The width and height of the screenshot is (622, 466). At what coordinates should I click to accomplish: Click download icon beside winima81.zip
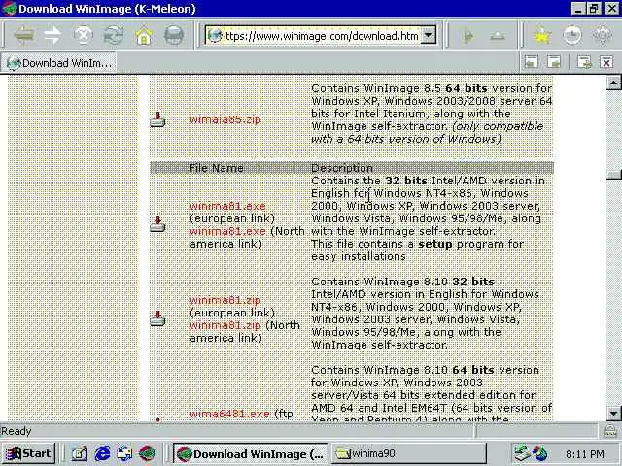(157, 318)
